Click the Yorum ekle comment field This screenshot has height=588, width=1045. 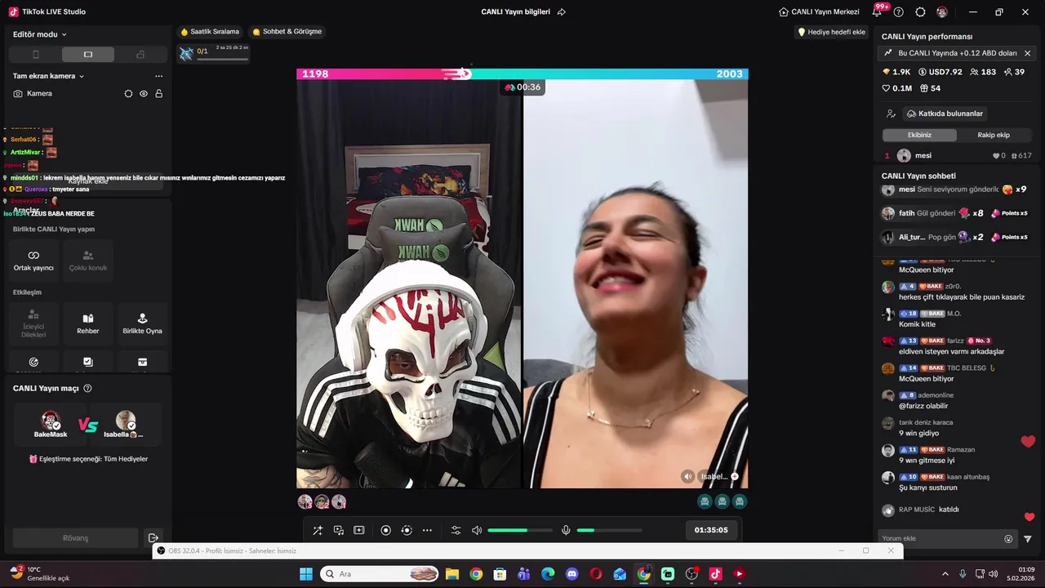tap(939, 539)
